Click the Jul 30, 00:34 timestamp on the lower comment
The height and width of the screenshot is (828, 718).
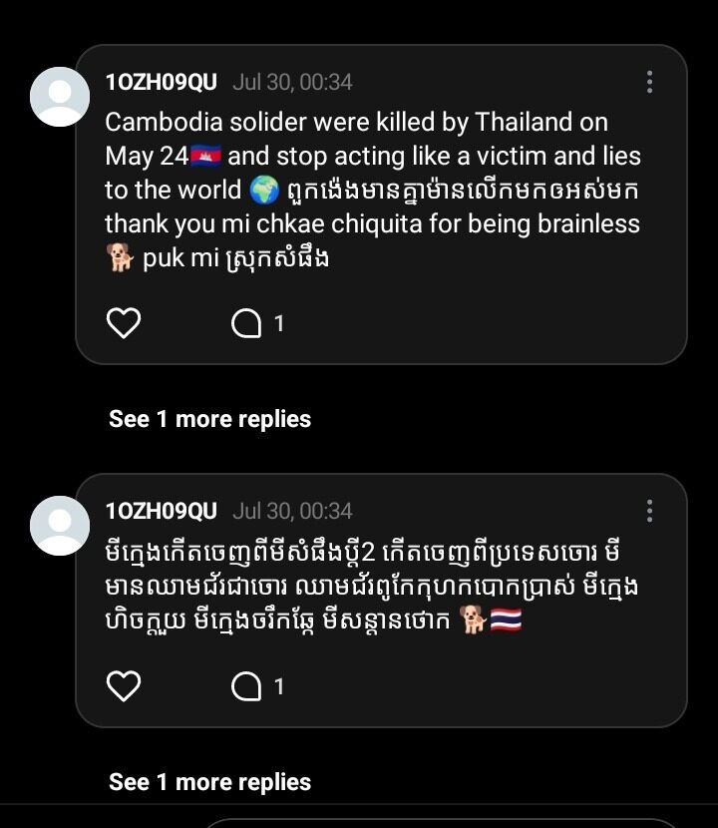tap(292, 511)
